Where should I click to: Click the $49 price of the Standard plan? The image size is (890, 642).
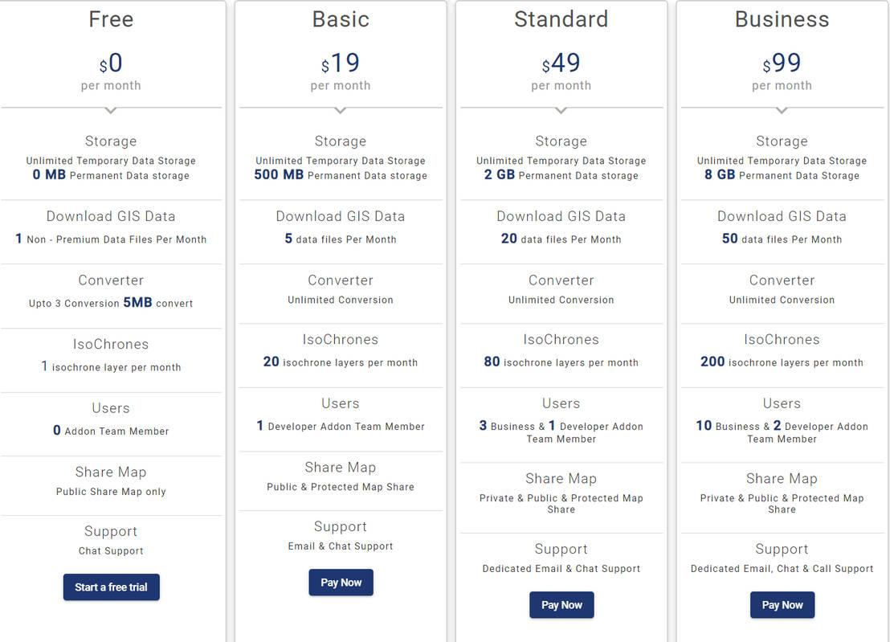click(561, 63)
